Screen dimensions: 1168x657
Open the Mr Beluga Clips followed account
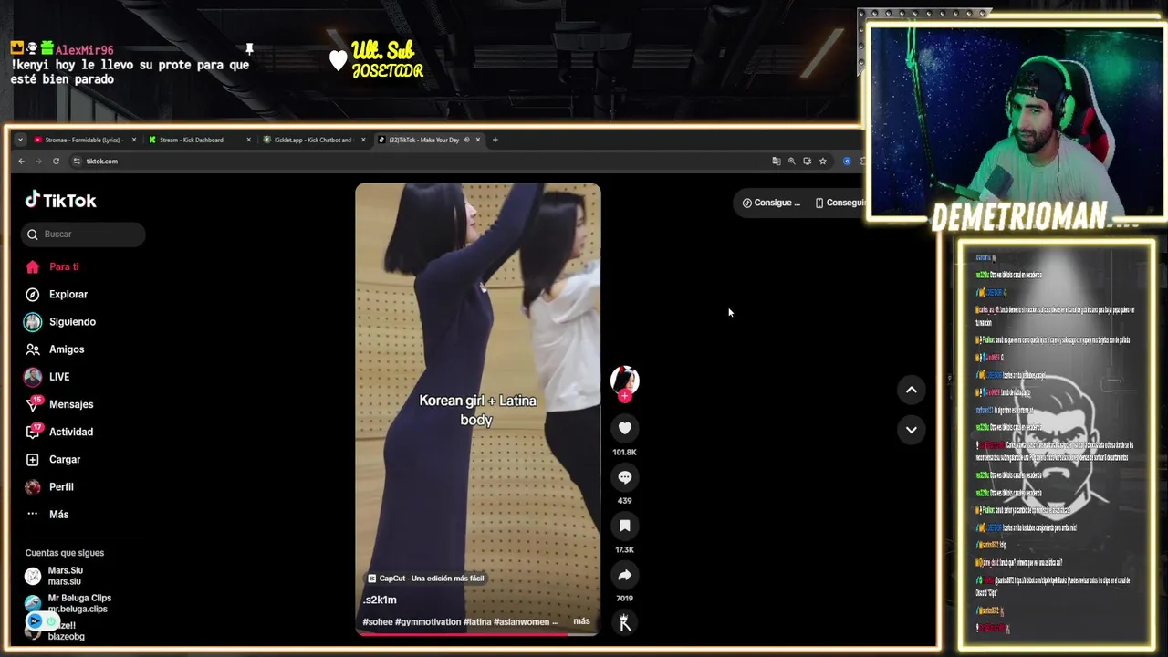point(68,603)
